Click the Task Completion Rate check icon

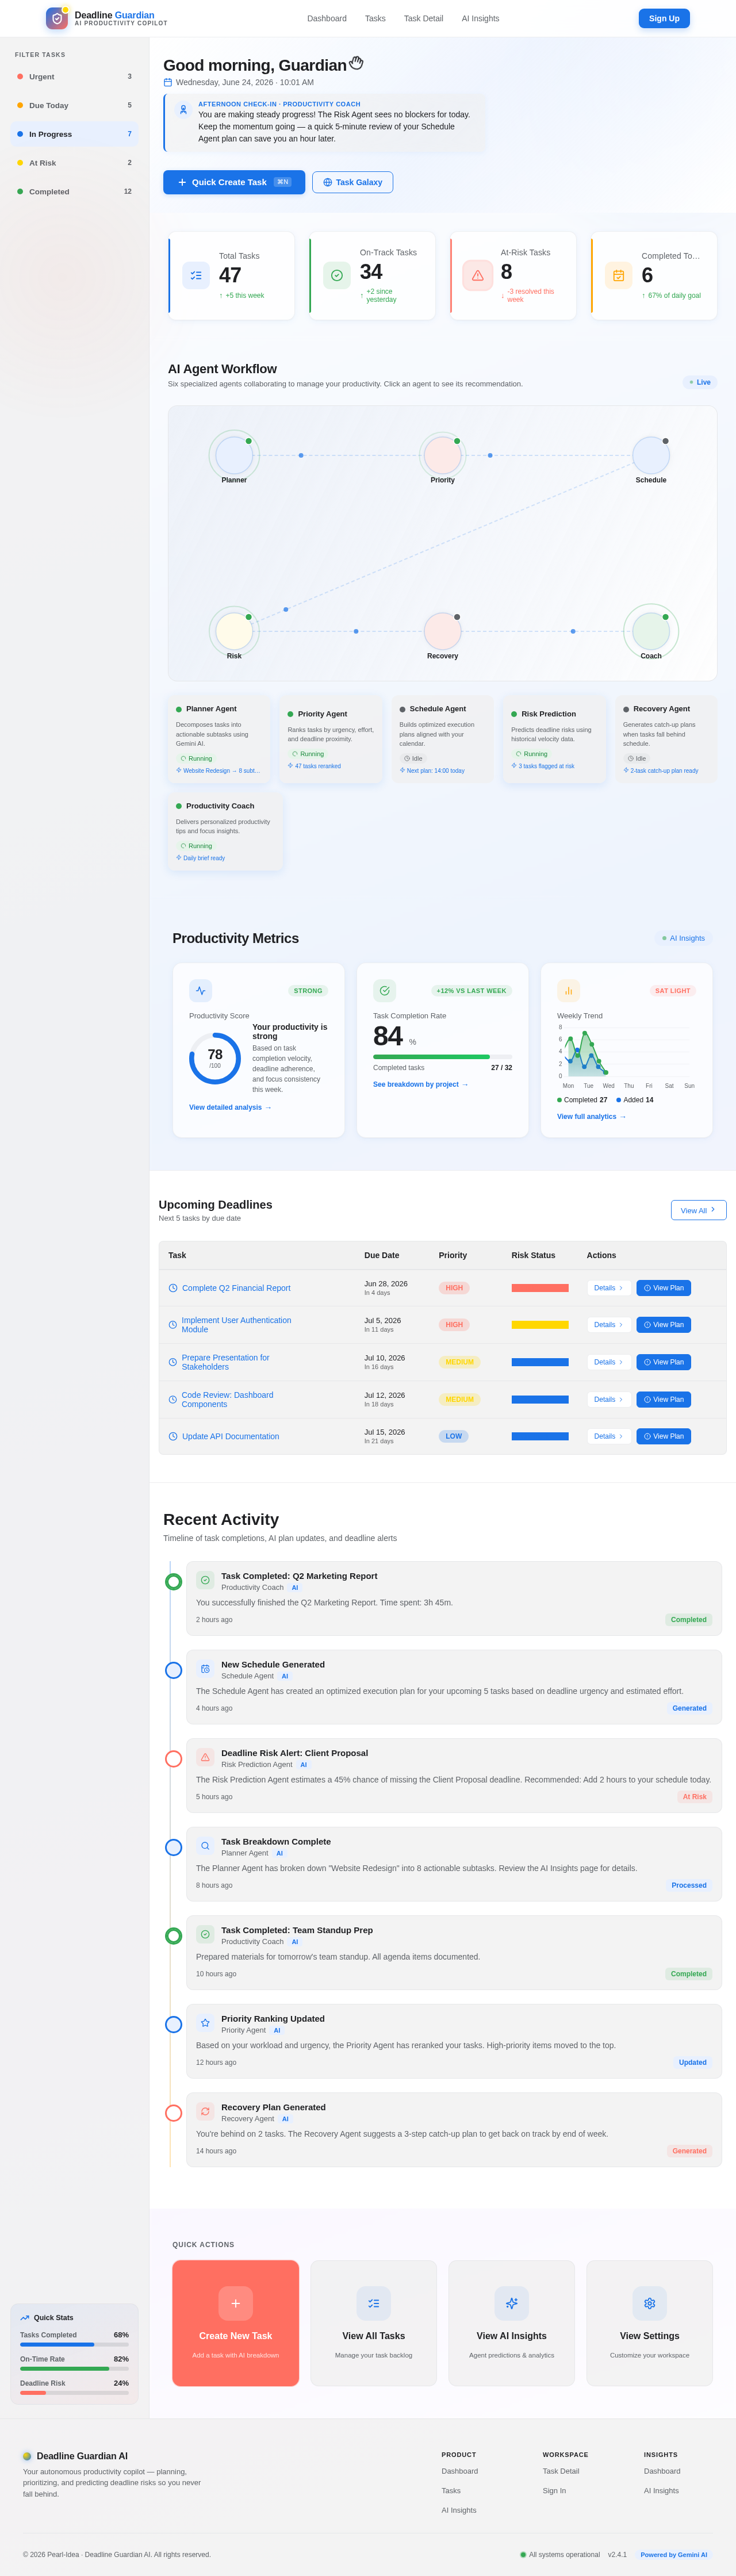click(x=385, y=990)
